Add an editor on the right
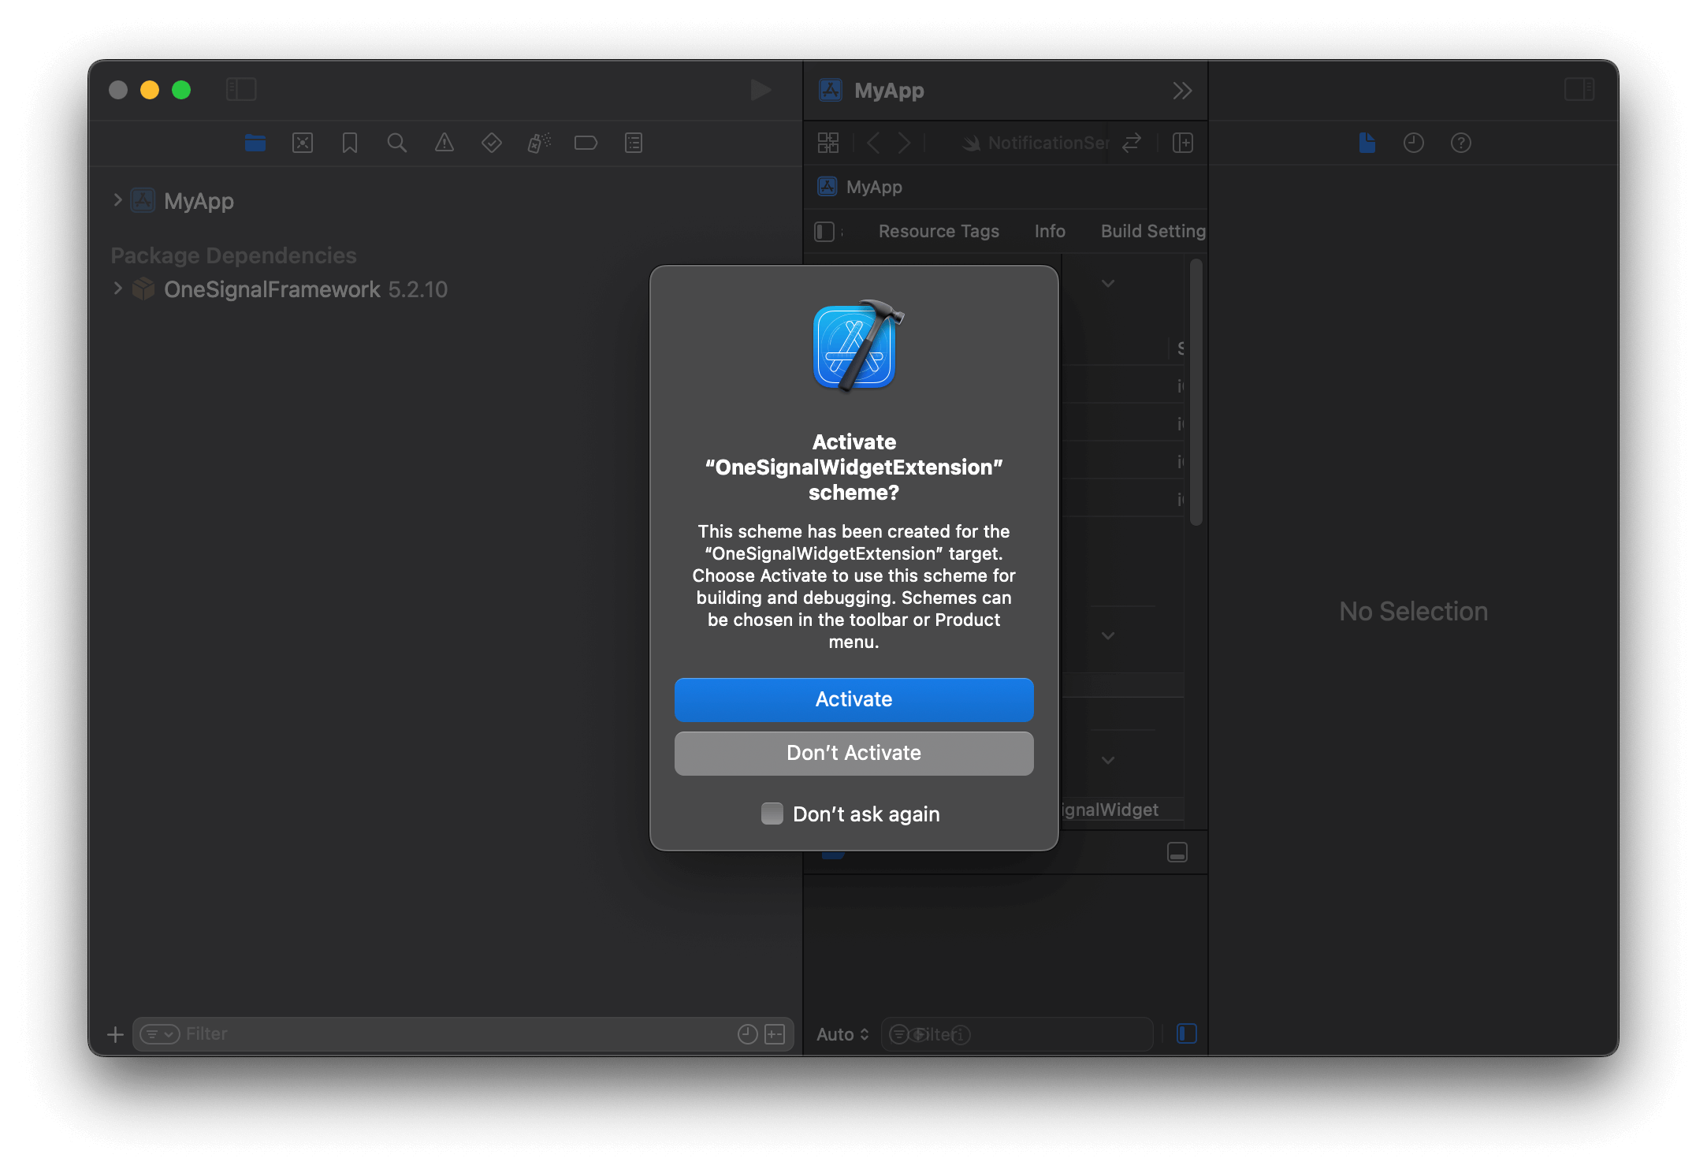 [1183, 143]
